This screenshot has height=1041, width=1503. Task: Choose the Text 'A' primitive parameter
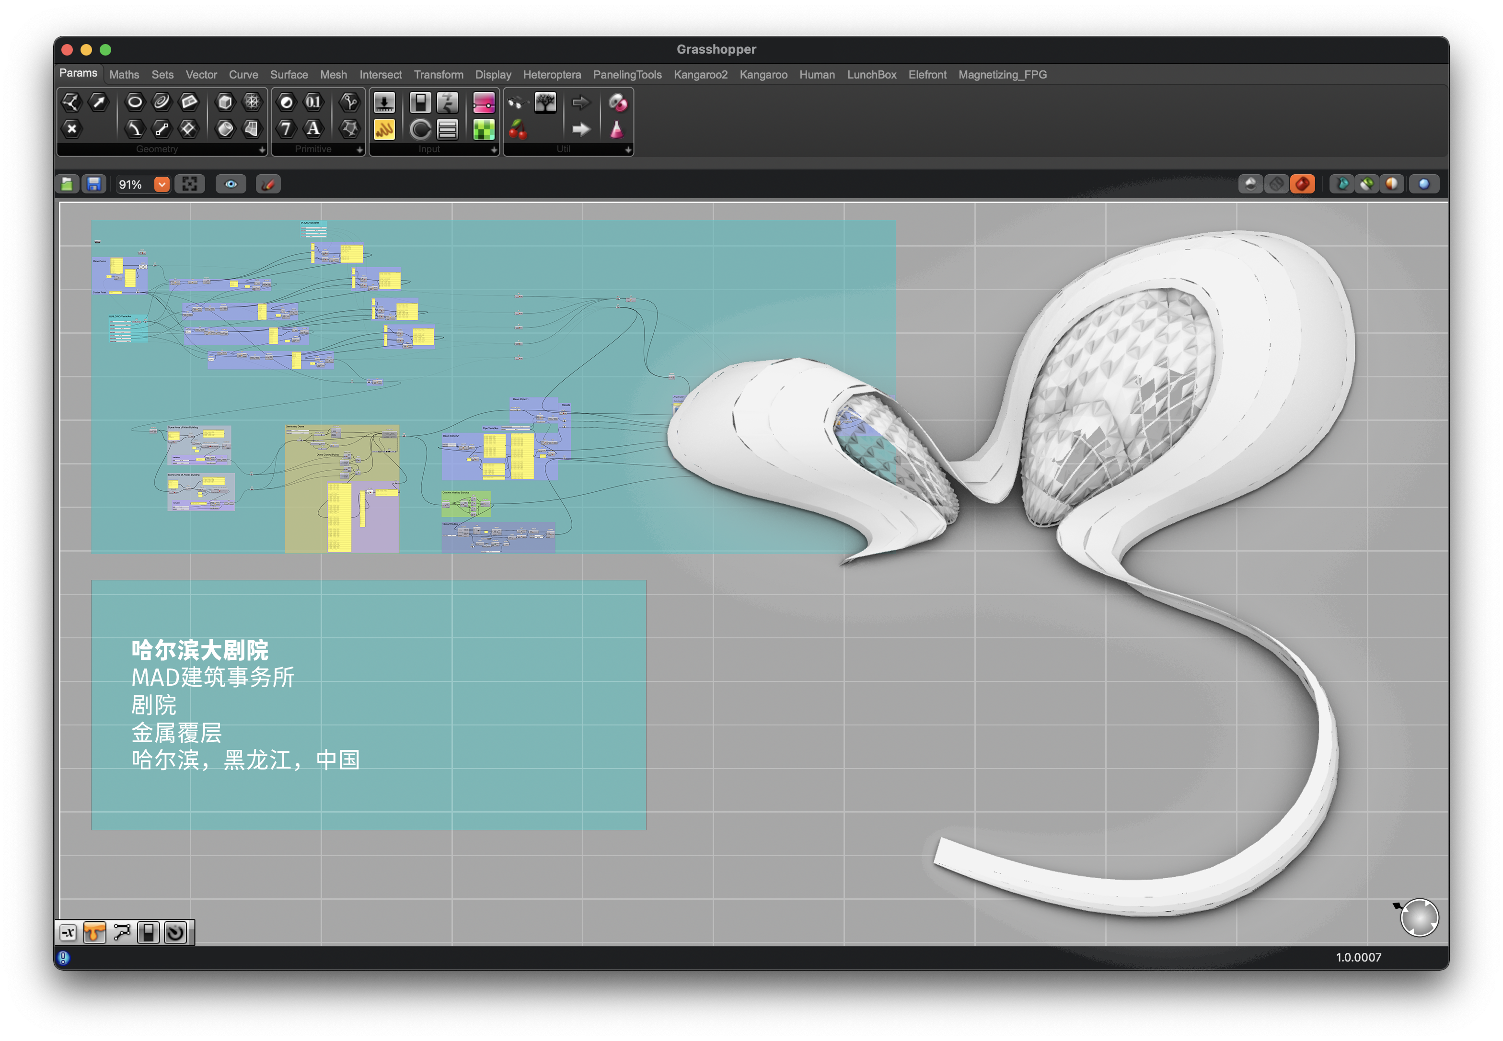[x=313, y=128]
